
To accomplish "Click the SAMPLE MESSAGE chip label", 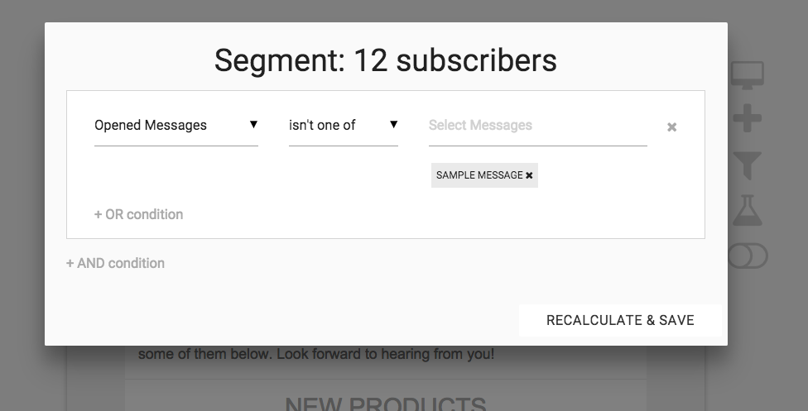I will click(479, 175).
